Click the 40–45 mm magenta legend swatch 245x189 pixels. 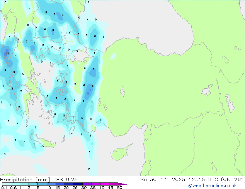tap(105, 184)
